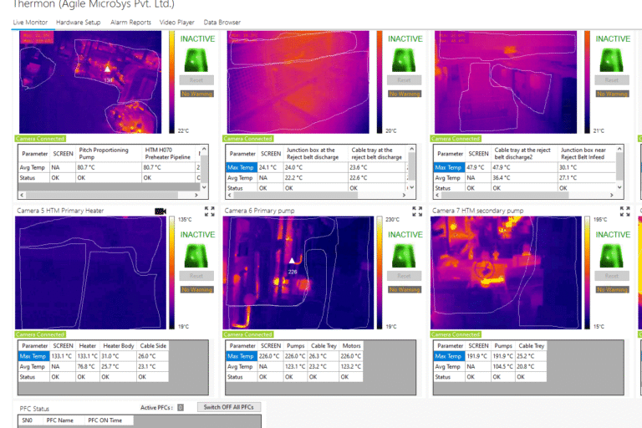Expand Camera 7 HTM secondary pump to fullscreen

(x=624, y=211)
